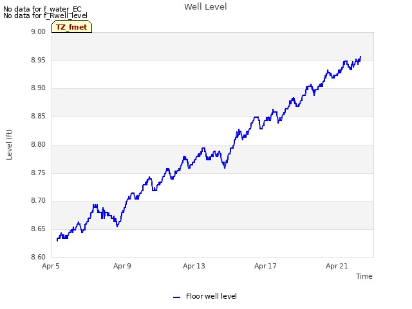The image size is (412, 309).
Task: Click the 8.60 y-axis tick label
Action: point(39,257)
